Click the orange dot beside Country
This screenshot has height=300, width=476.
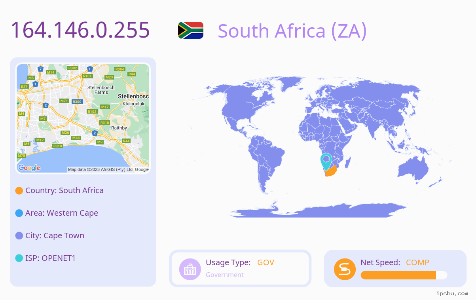click(x=19, y=191)
